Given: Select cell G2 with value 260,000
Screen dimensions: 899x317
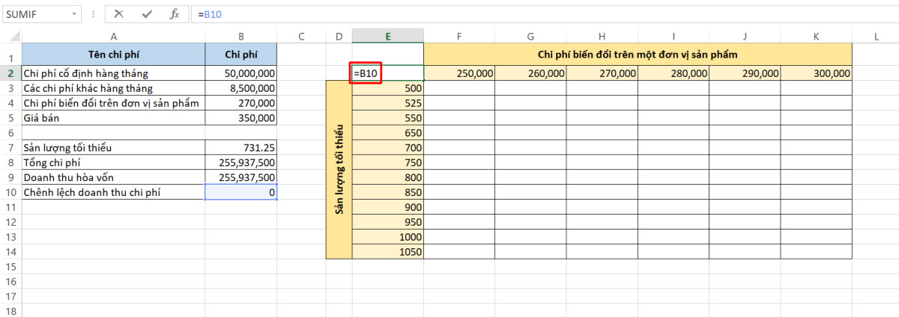Looking at the screenshot, I should click(530, 73).
